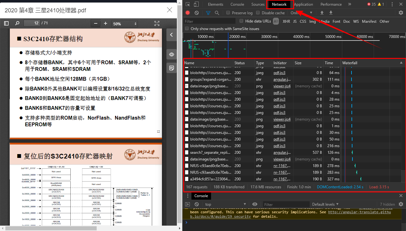Open the notes icon beside PDF
Viewport: 406px width, 231px height.
pos(171,68)
